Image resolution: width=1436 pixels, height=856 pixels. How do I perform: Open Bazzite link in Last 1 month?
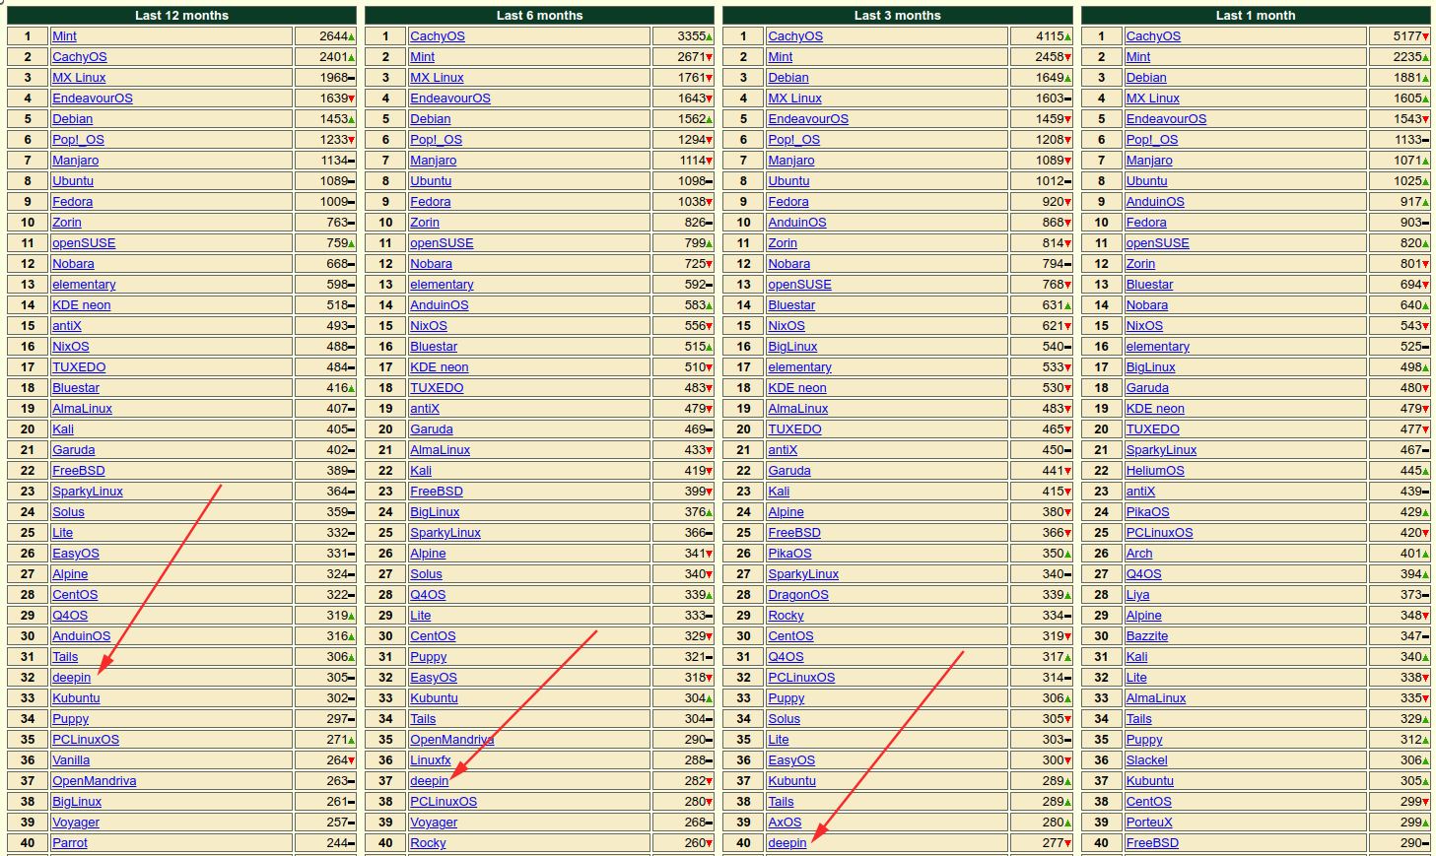1146,636
